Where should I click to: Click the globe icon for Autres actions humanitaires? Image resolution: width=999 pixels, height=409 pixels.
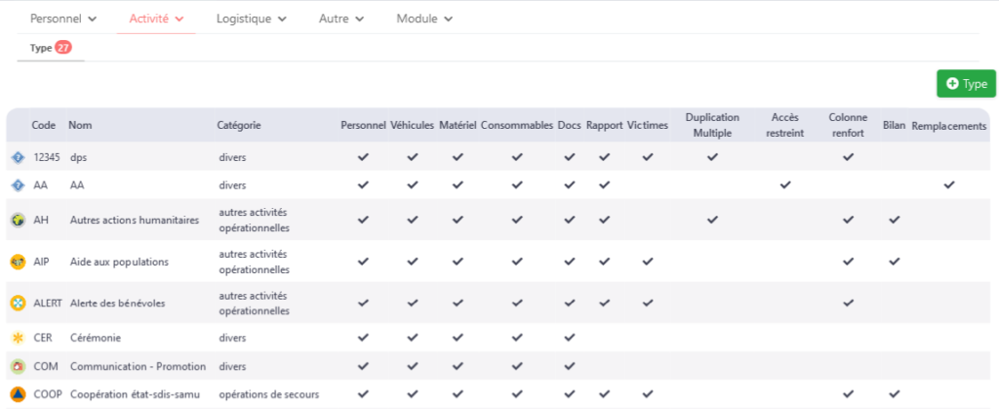[18, 220]
